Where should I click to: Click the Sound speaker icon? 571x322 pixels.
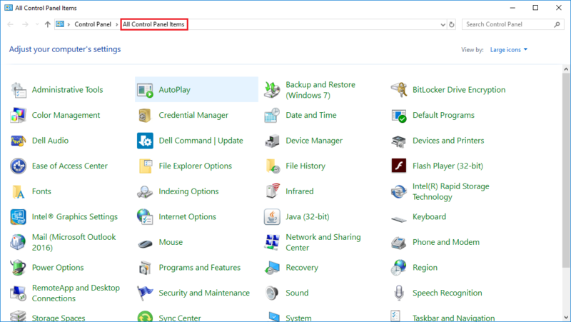(x=272, y=293)
